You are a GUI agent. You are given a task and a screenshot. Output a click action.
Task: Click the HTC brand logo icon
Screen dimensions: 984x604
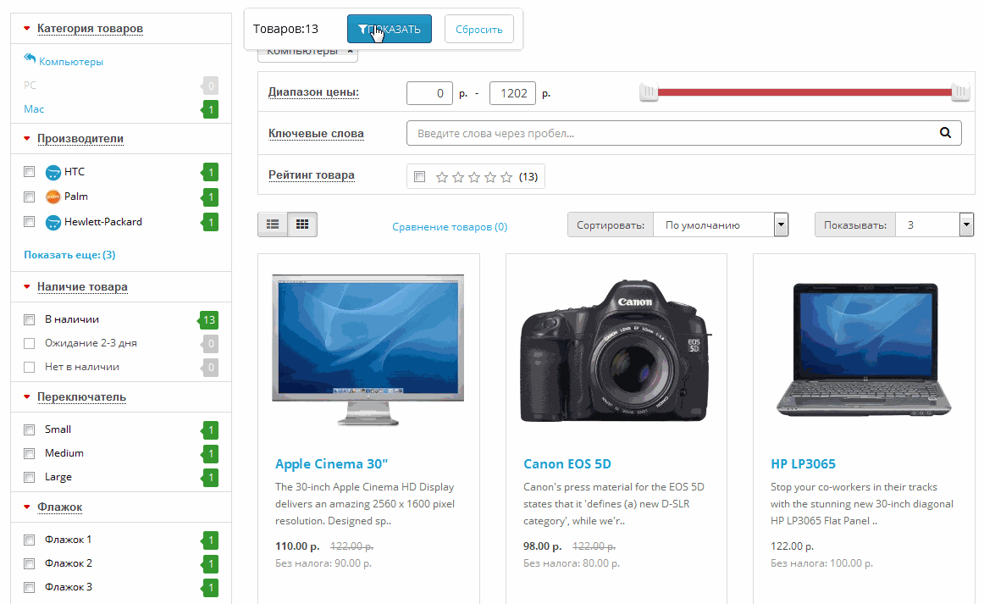point(53,172)
